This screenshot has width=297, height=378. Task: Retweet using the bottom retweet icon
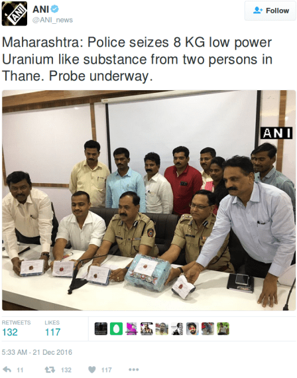[x=50, y=369]
